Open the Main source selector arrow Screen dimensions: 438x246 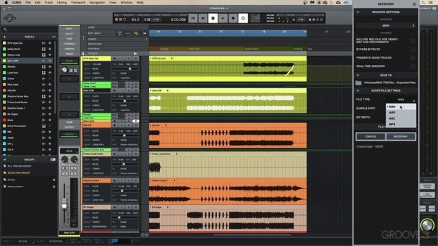click(x=413, y=26)
